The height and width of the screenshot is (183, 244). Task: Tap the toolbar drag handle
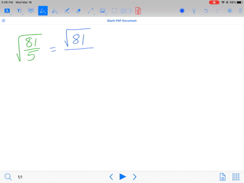pos(240,11)
